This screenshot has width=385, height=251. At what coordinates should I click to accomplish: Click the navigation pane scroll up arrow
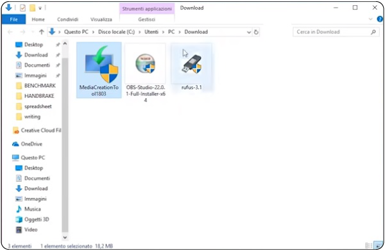click(65, 44)
